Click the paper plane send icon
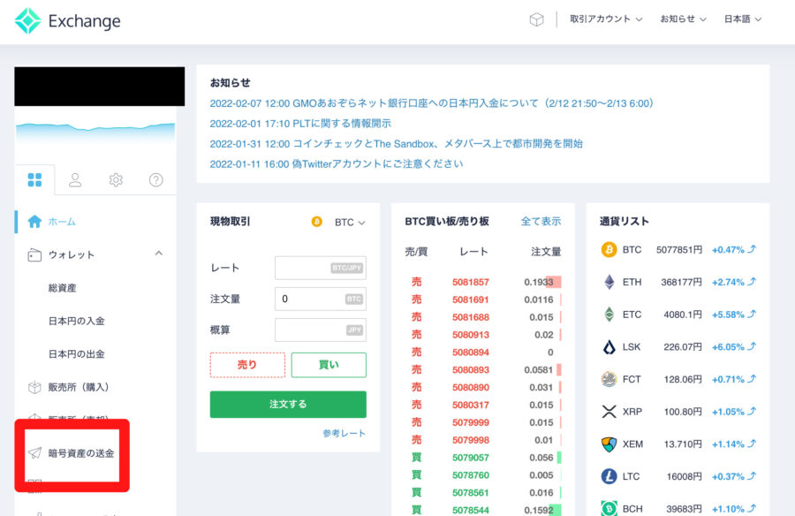The width and height of the screenshot is (795, 516). click(34, 452)
